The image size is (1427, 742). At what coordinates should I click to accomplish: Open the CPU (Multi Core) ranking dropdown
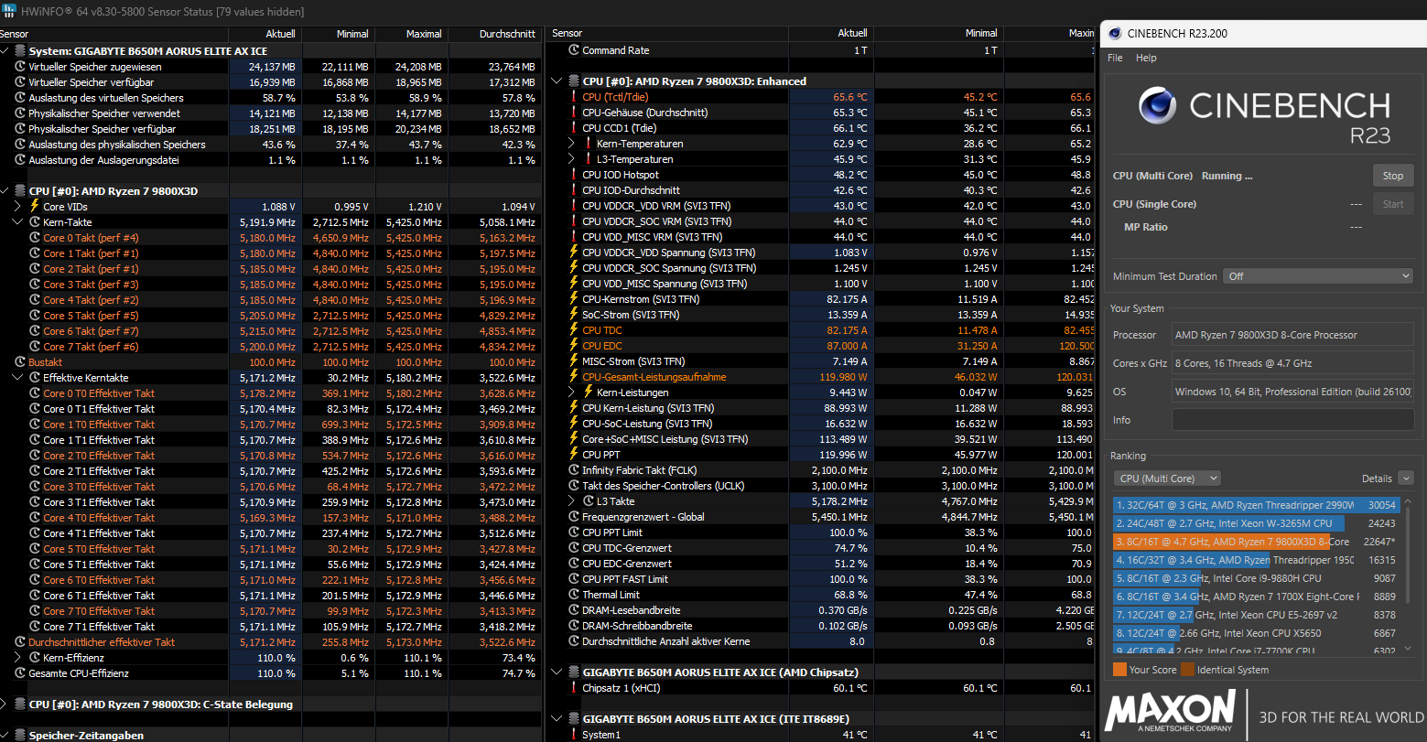coord(1167,479)
